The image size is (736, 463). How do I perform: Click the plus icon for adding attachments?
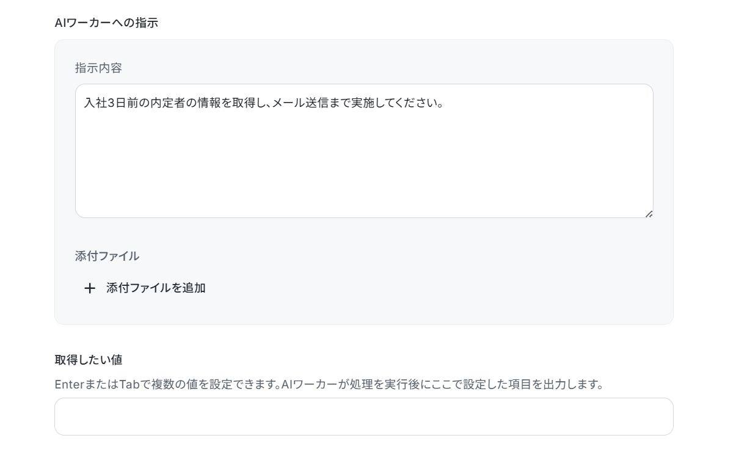[90, 288]
